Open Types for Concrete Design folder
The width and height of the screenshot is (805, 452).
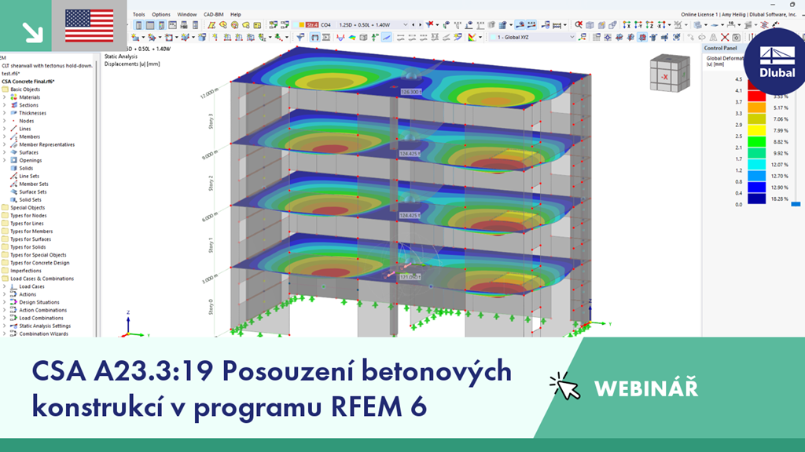pos(39,263)
